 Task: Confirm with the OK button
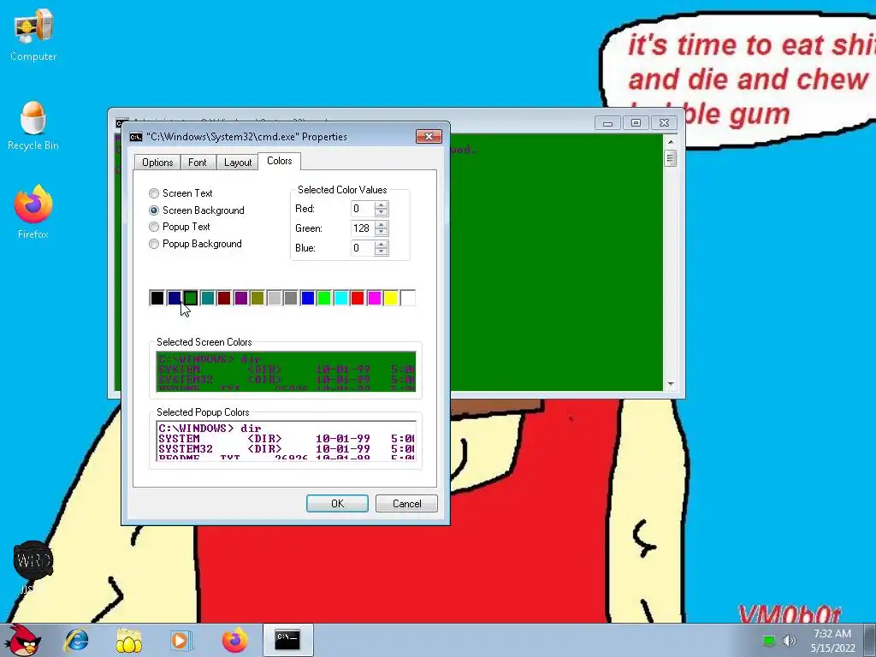click(x=337, y=503)
